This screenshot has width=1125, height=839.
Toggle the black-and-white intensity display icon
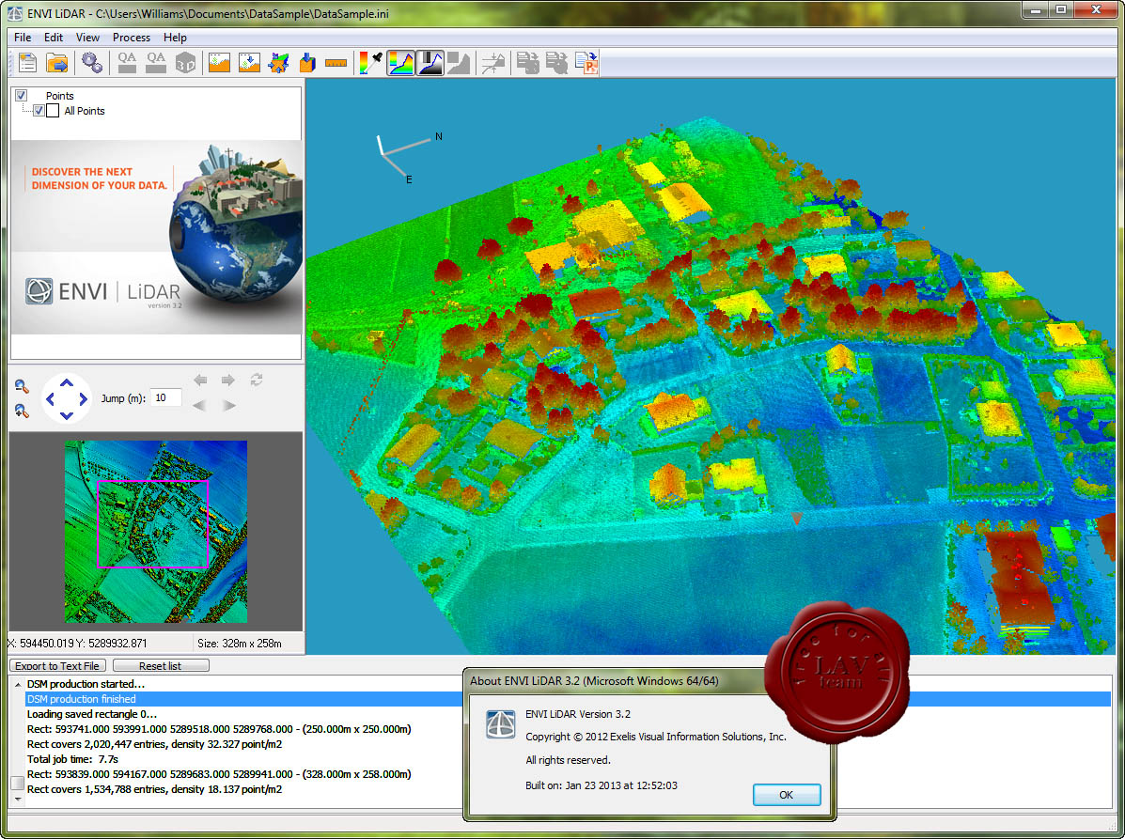[x=430, y=63]
